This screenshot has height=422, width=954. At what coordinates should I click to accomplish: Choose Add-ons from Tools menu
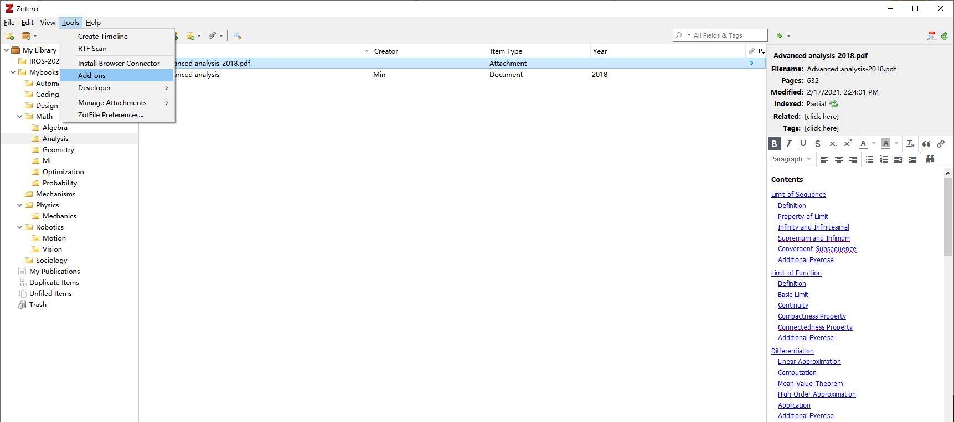pos(117,75)
